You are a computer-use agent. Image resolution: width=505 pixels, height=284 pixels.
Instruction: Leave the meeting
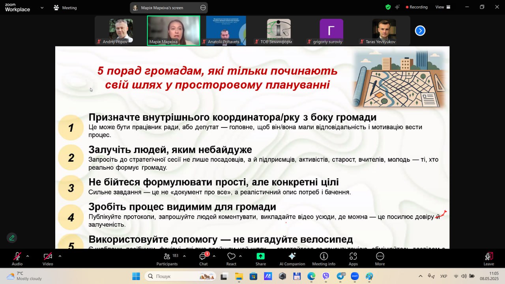pos(488,258)
